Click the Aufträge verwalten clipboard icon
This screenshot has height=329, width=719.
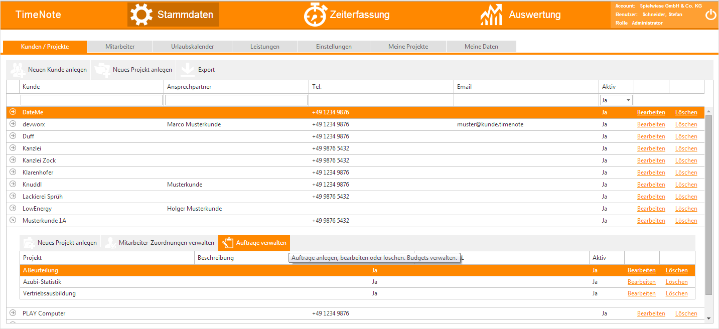point(228,243)
